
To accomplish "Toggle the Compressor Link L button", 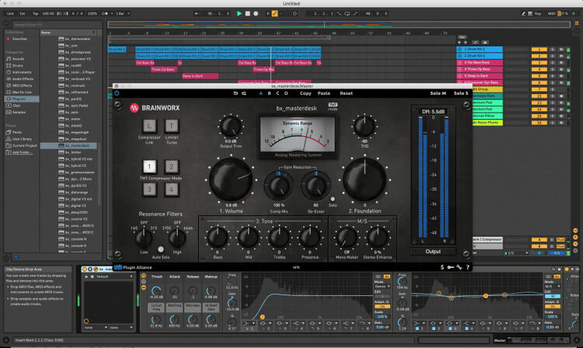I will click(x=148, y=127).
